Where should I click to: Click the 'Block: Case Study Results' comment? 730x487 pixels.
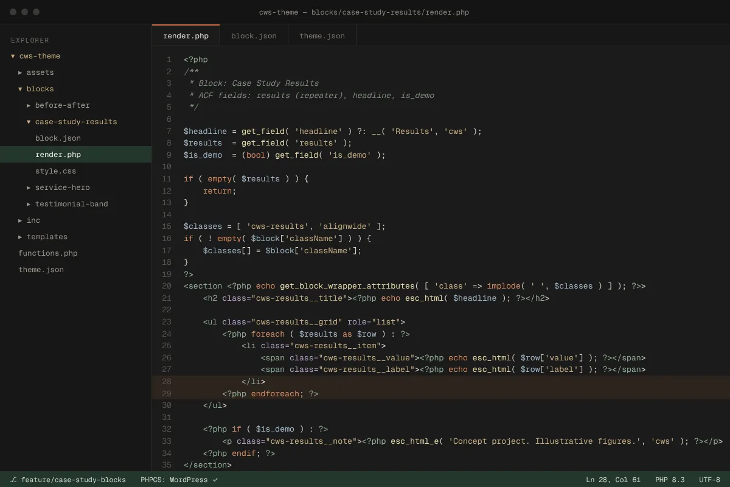pos(254,83)
